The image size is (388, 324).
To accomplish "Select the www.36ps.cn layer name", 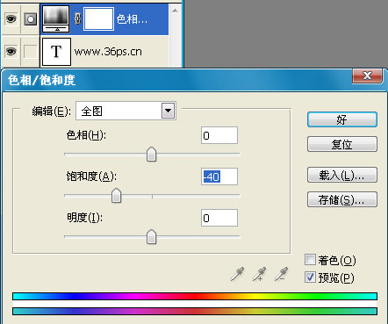I will tap(108, 52).
